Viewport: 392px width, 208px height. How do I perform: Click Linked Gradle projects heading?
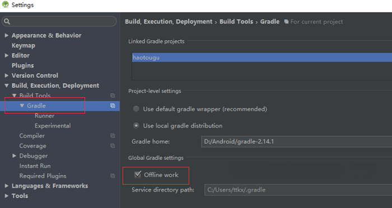(156, 41)
